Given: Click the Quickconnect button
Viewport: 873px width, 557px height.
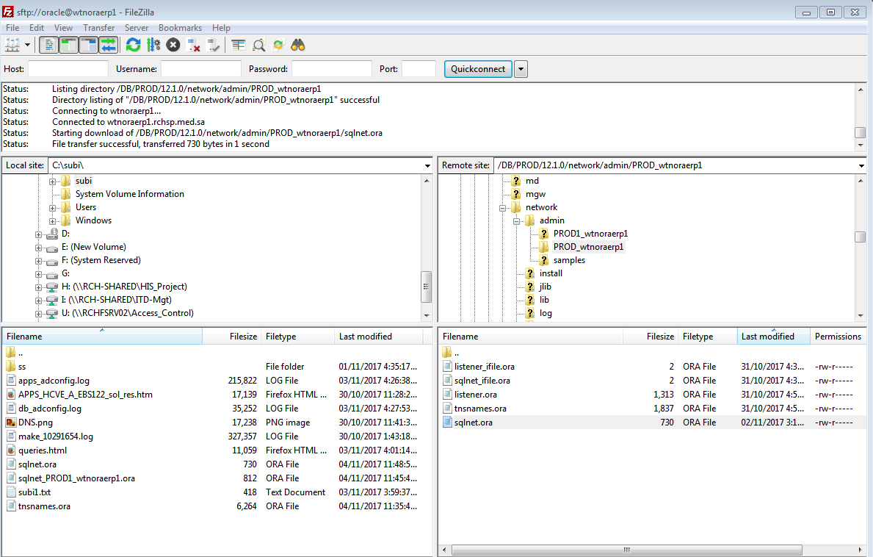Looking at the screenshot, I should point(478,69).
